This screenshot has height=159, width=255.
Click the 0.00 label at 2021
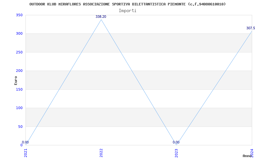25,142
